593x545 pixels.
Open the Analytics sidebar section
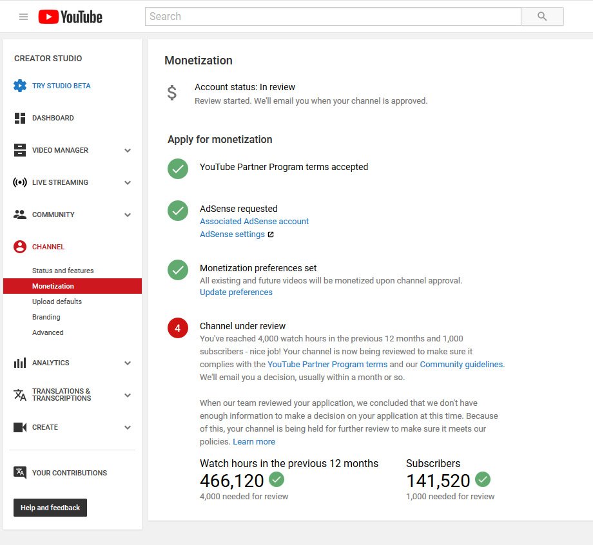coord(51,363)
